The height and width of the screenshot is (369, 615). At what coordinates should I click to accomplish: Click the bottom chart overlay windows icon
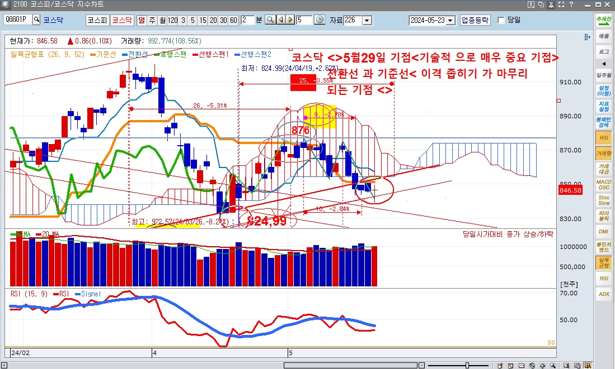click(578, 366)
